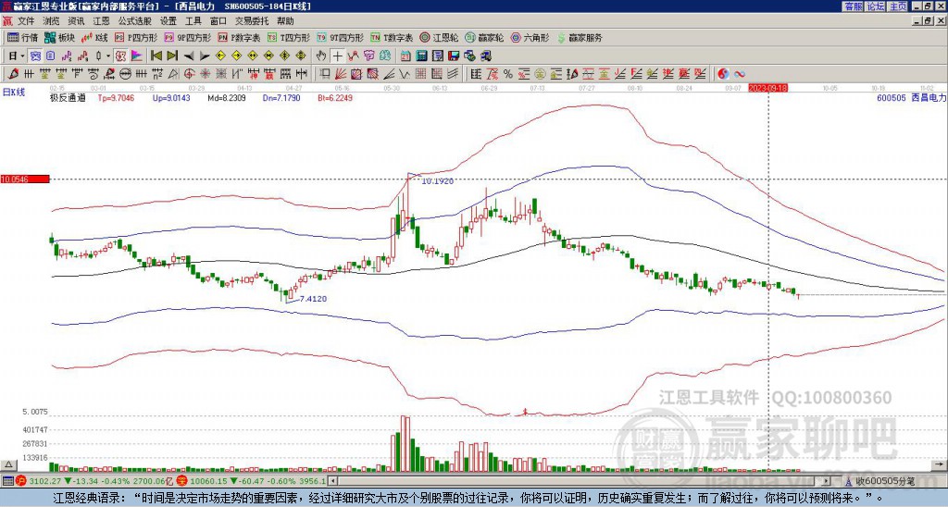This screenshot has width=948, height=507.
Task: Click the 10.1920 high price label
Action: 438,180
